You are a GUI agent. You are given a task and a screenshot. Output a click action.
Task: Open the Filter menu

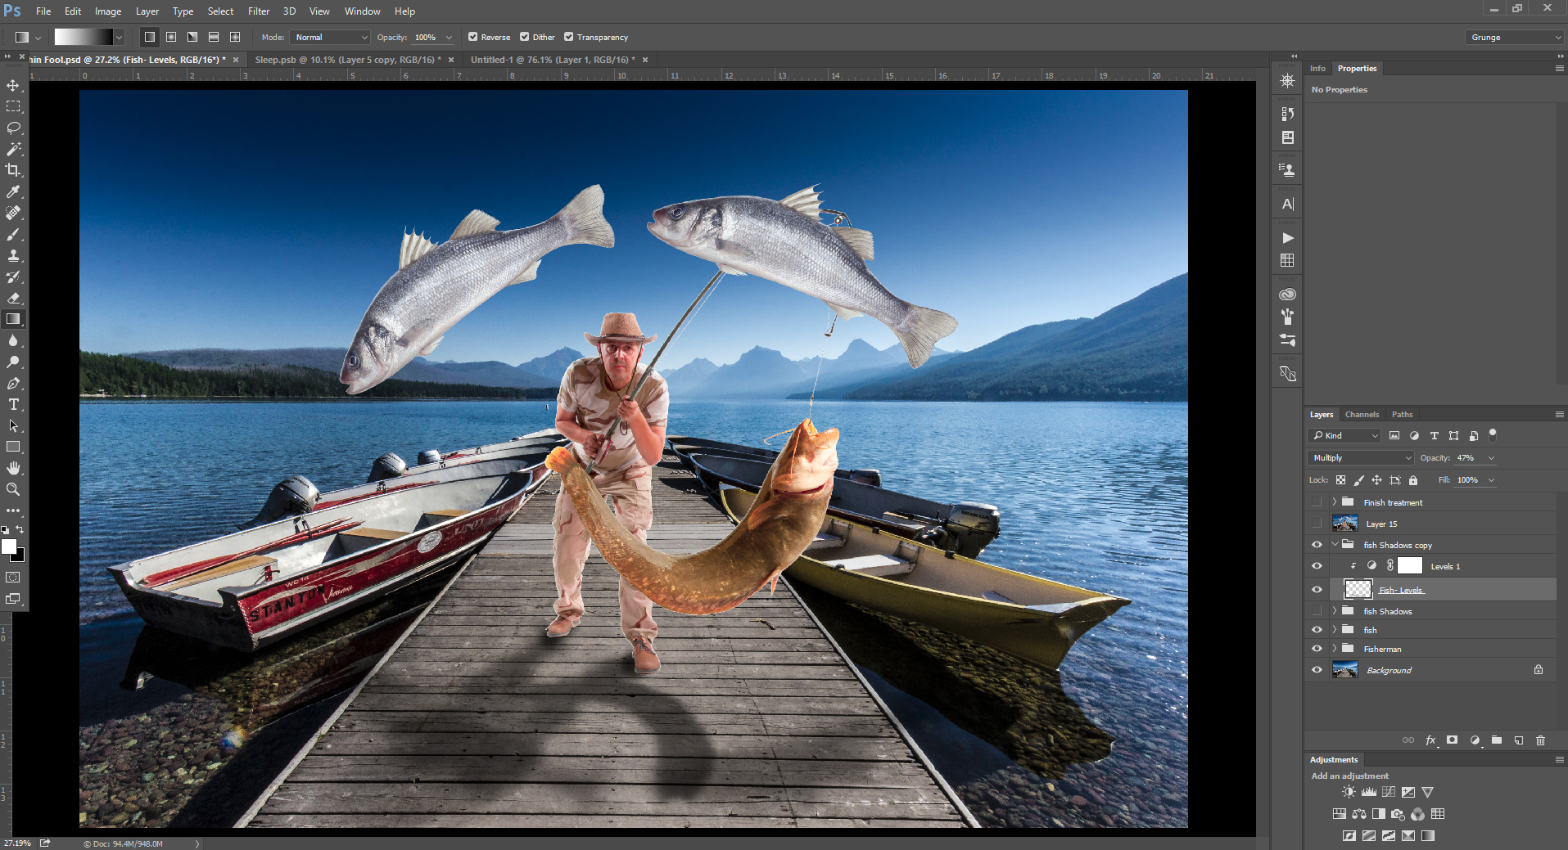click(259, 11)
